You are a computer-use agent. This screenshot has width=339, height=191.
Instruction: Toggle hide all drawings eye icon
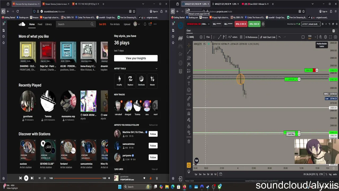click(189, 133)
